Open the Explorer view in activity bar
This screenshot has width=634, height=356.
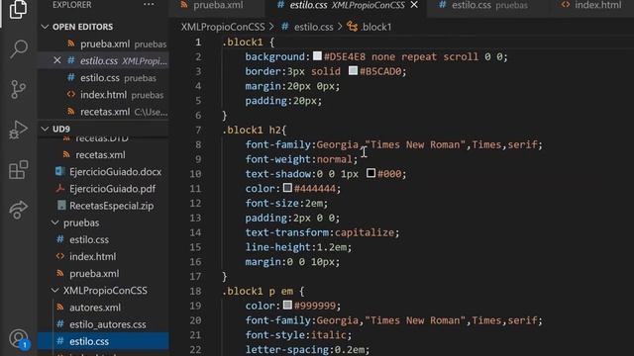coord(18,9)
